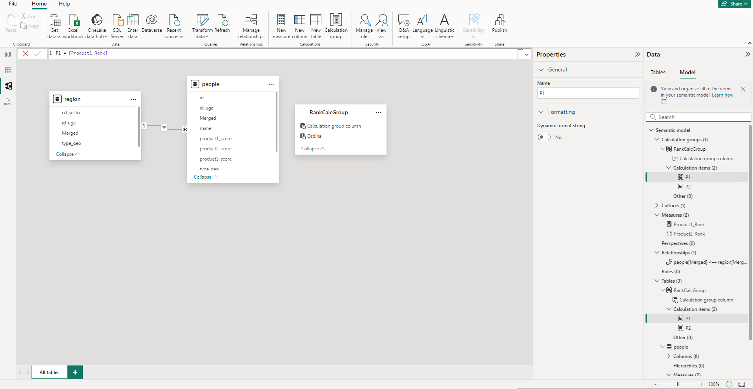Open OneLake data hub
The width and height of the screenshot is (753, 389).
97,26
